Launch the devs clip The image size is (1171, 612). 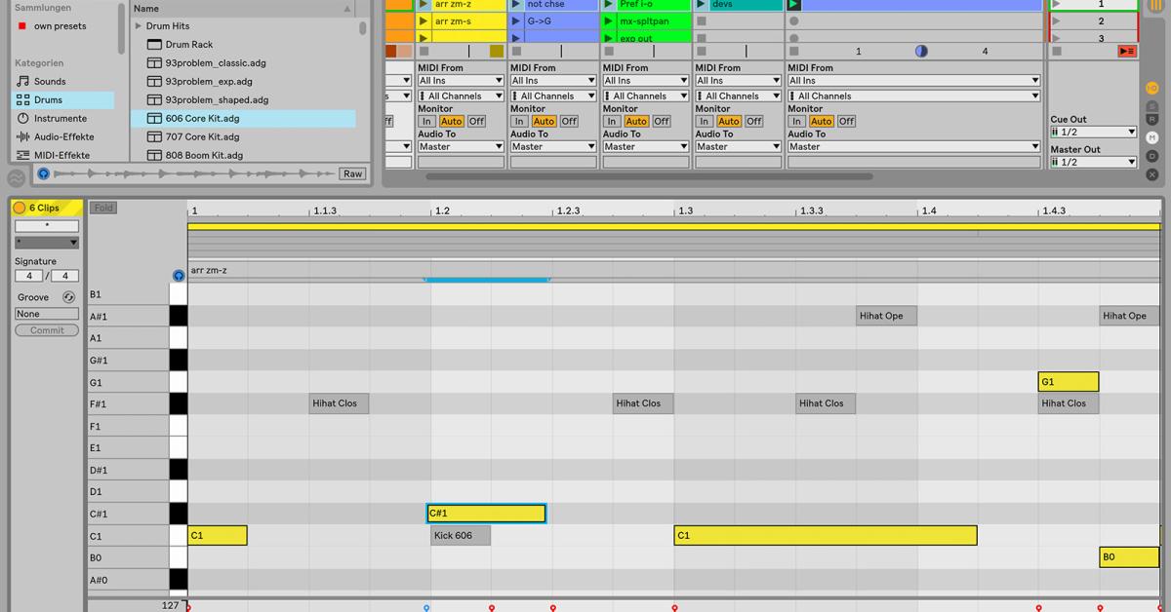click(702, 5)
